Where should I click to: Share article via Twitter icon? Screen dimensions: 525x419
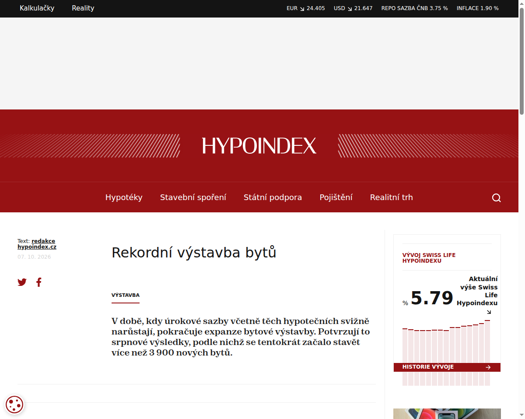(x=22, y=282)
